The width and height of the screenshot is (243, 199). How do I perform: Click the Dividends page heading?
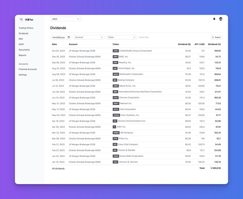[58, 28]
